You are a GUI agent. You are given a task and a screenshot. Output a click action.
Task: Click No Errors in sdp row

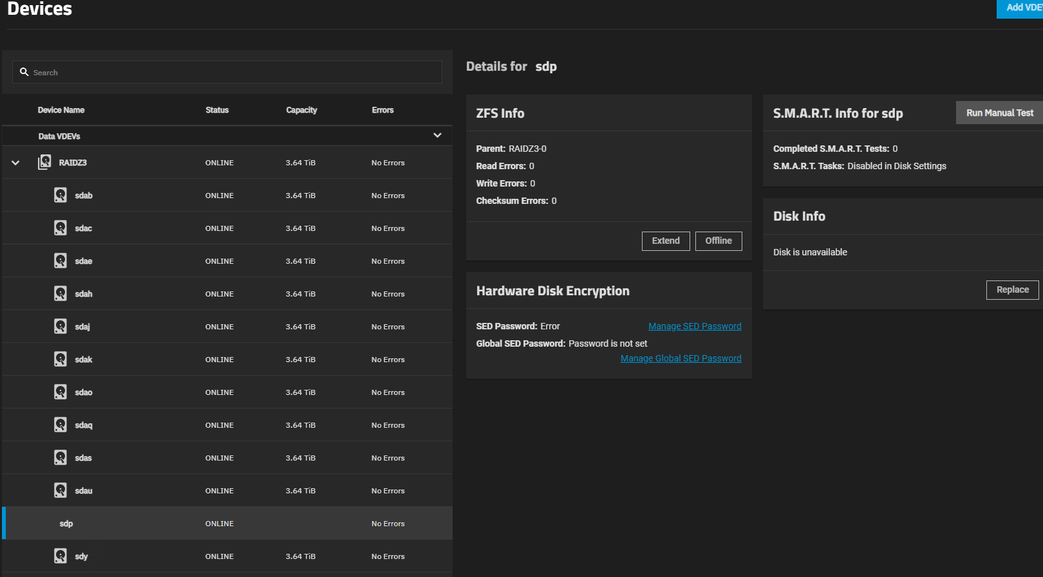pyautogui.click(x=388, y=524)
